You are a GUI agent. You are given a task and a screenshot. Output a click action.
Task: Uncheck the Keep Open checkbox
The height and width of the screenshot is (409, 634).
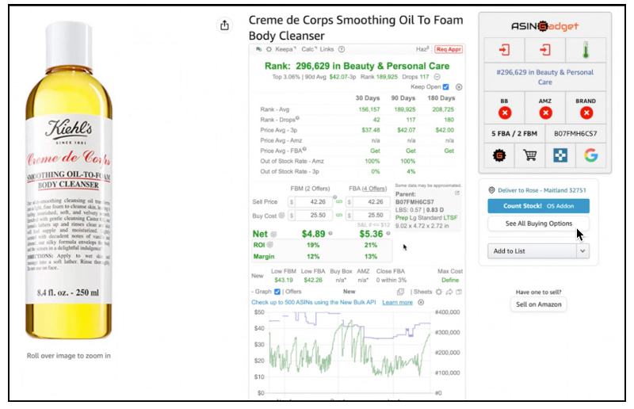point(445,87)
